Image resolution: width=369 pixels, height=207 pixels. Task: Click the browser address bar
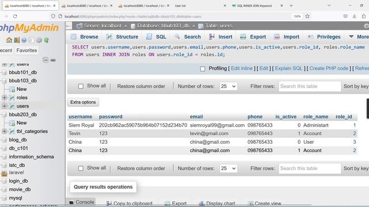(x=174, y=17)
